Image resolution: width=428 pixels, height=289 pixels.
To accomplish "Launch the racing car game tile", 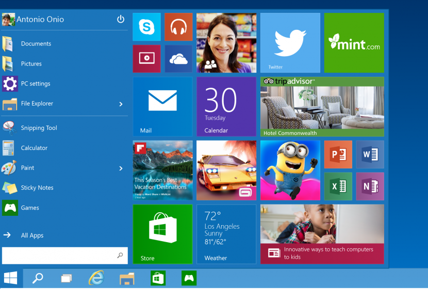I will click(226, 171).
